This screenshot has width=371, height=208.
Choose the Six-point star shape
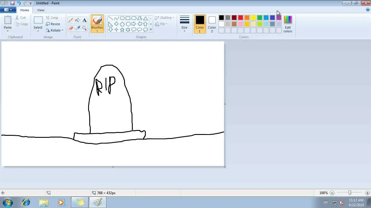point(128,30)
